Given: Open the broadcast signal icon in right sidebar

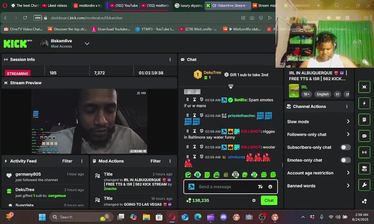Looking at the screenshot, I should pyautogui.click(x=364, y=152).
